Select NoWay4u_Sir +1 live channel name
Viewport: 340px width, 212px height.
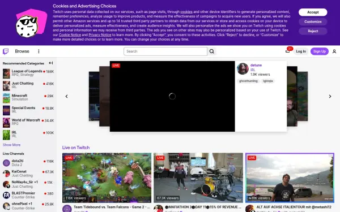click(25, 182)
